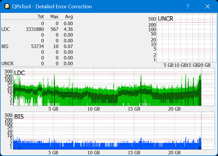
Task: Select the LDC max value 567
Action: 54,29
